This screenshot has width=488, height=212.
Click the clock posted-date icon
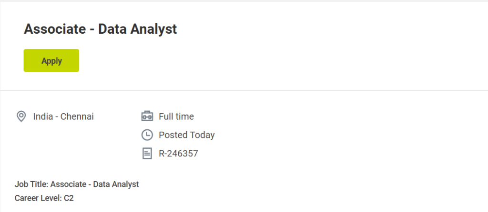[x=147, y=135]
